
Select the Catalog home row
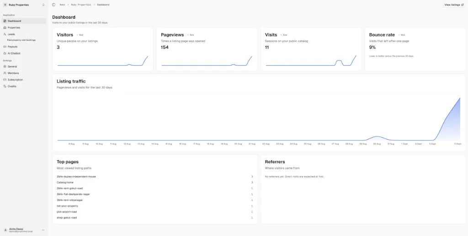tap(154, 182)
